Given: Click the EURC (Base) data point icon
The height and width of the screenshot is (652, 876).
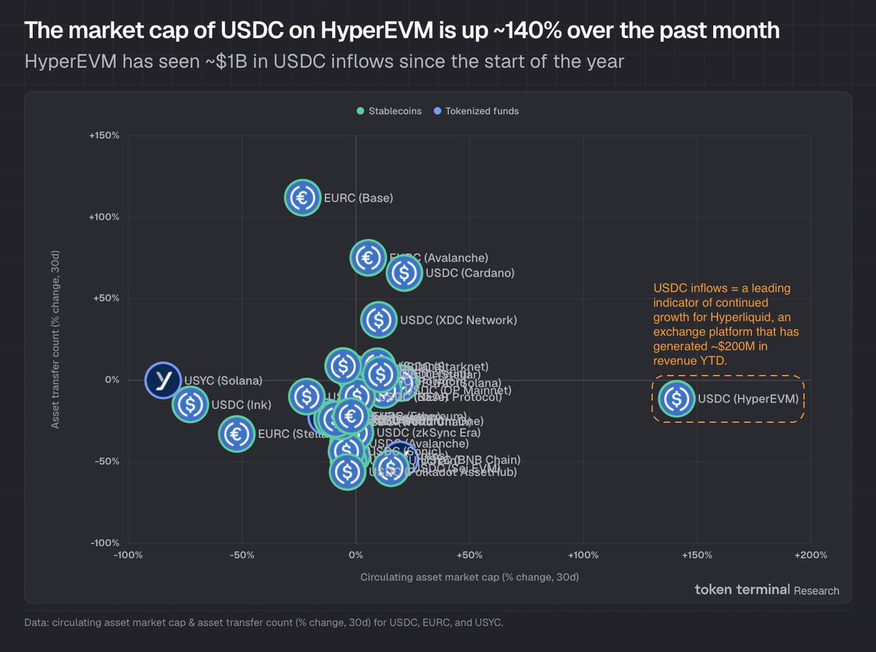Looking at the screenshot, I should [302, 197].
